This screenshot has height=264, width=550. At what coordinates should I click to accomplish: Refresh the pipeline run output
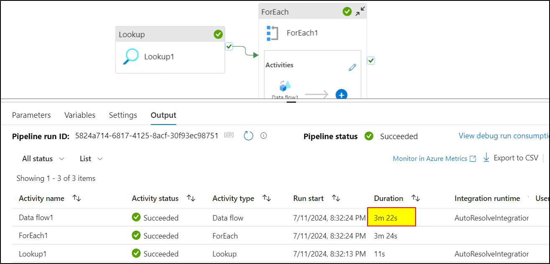click(x=249, y=136)
